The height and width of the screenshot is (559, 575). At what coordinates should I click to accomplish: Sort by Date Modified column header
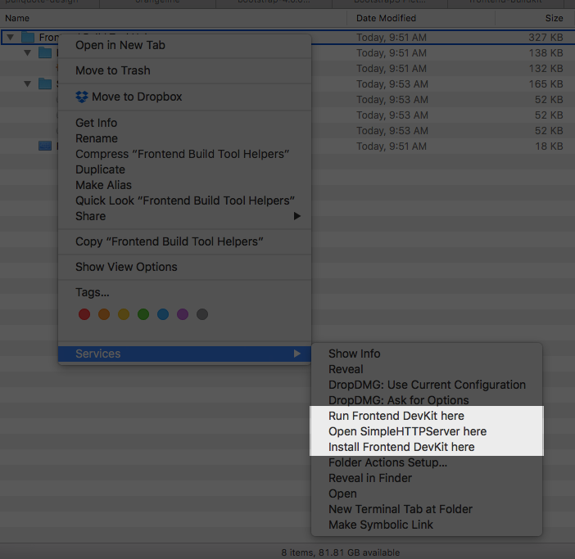pos(421,18)
